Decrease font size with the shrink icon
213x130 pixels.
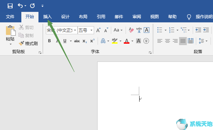tap(106, 30)
